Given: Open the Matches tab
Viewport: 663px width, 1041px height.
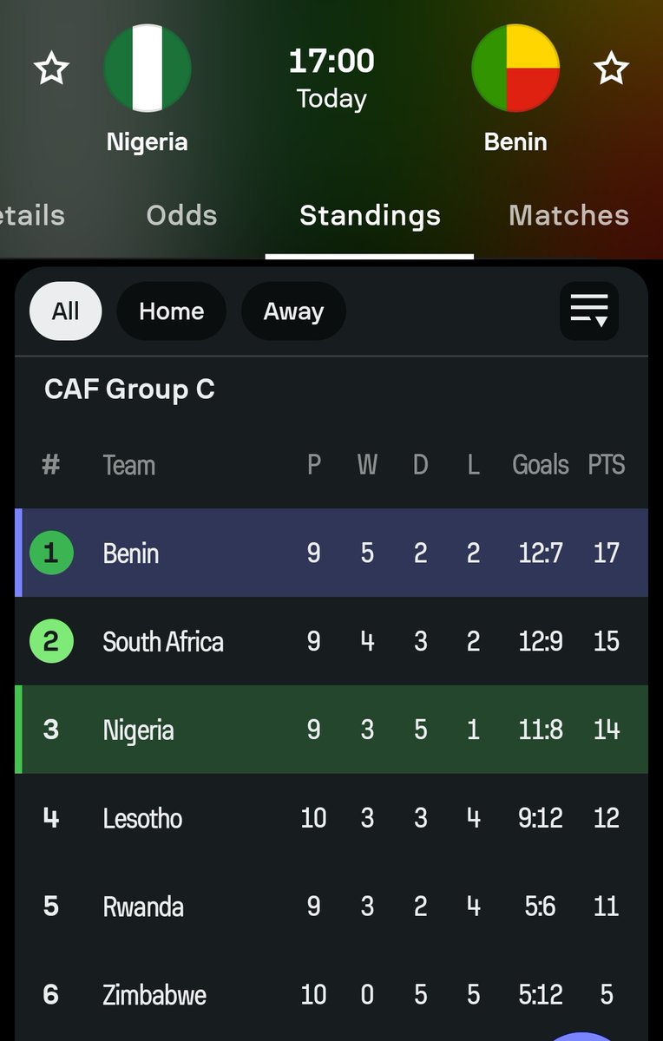Looking at the screenshot, I should click(x=568, y=215).
